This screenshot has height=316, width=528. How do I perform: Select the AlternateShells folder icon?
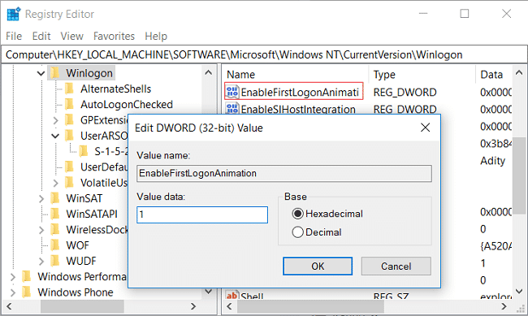click(x=69, y=89)
